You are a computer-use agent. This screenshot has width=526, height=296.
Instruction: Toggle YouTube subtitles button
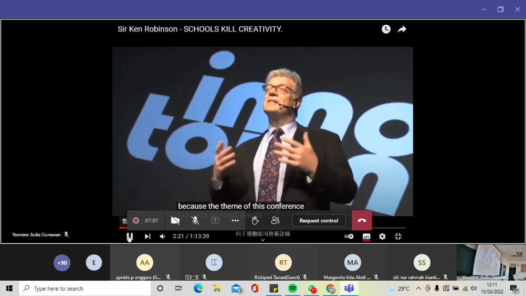tap(366, 237)
